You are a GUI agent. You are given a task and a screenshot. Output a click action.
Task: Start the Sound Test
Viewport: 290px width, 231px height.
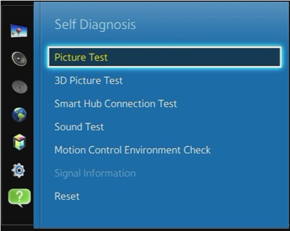click(x=79, y=127)
